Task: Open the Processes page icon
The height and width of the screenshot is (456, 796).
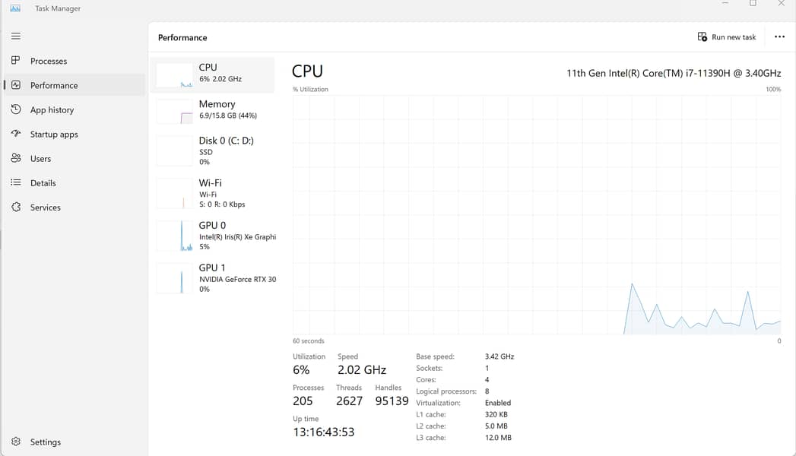Action: coord(16,61)
